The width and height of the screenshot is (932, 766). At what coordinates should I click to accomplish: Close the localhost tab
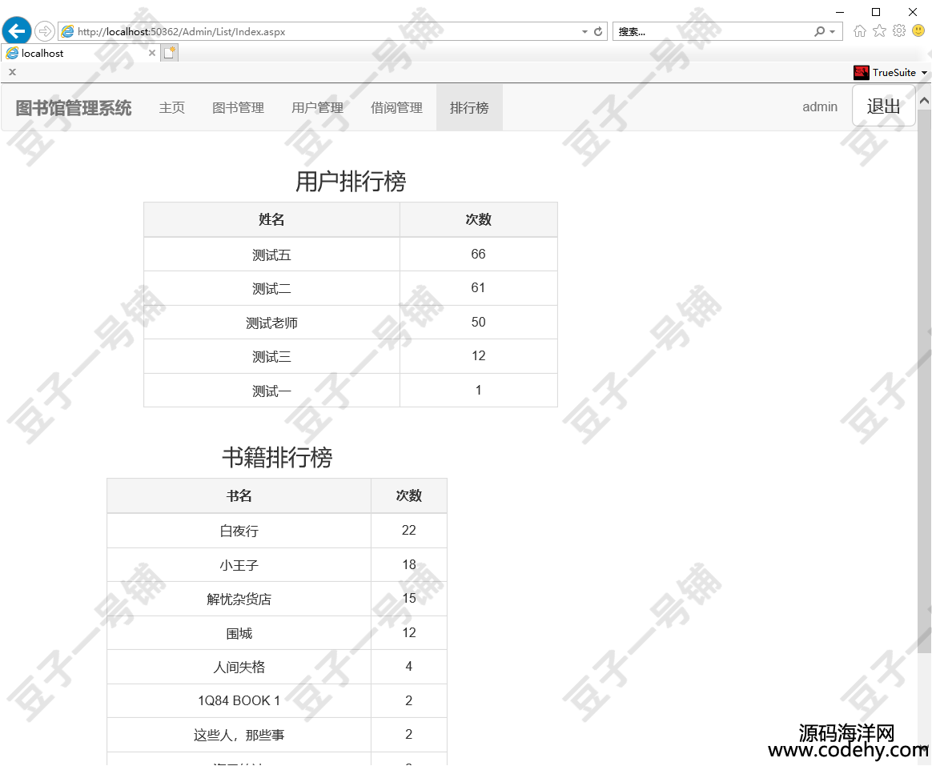pos(152,53)
